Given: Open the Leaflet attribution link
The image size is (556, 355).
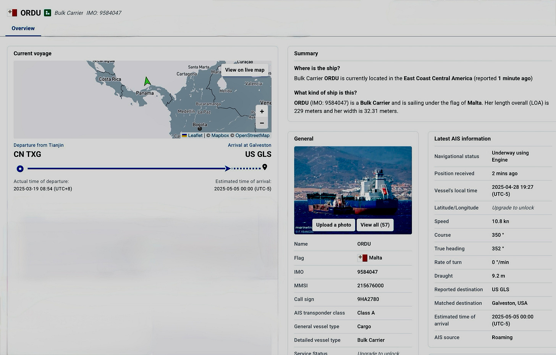Looking at the screenshot, I should (x=192, y=135).
